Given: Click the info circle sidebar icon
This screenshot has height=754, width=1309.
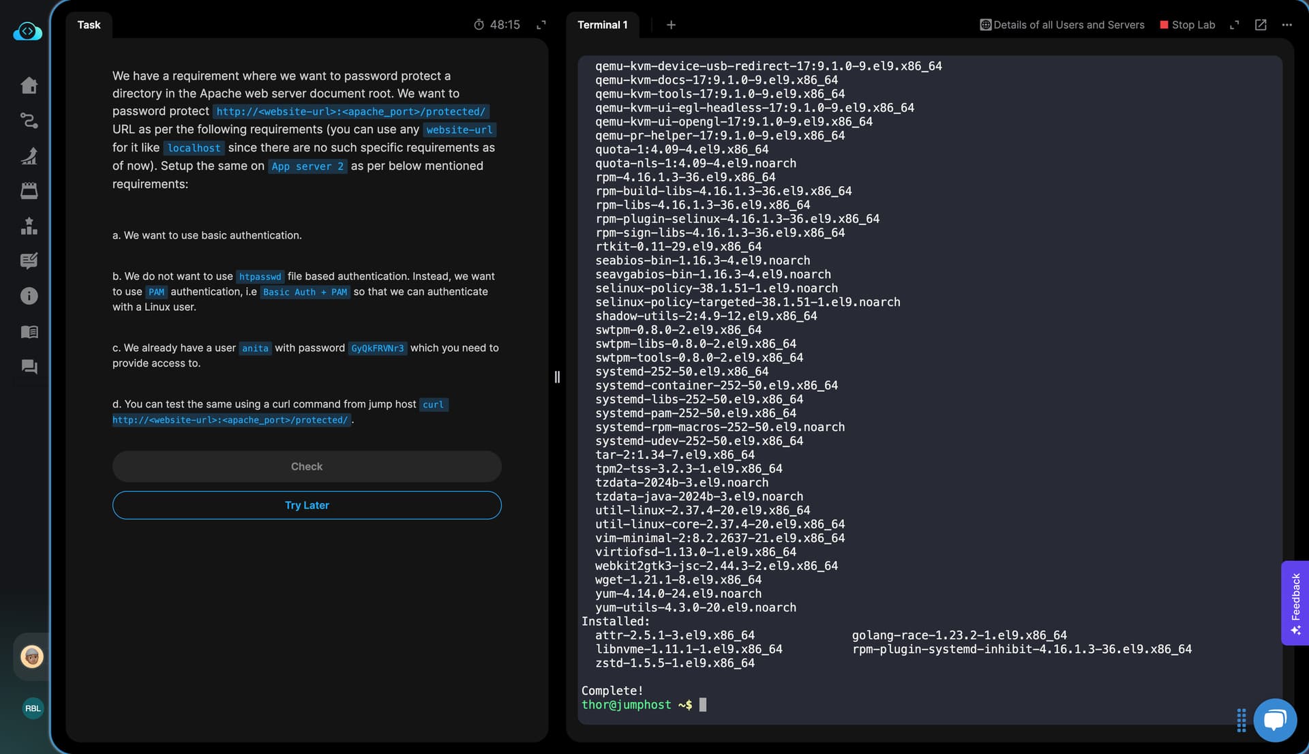Looking at the screenshot, I should [x=29, y=296].
